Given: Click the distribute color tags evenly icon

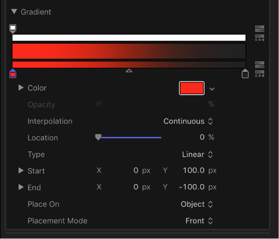Looking at the screenshot, I should click(259, 73).
